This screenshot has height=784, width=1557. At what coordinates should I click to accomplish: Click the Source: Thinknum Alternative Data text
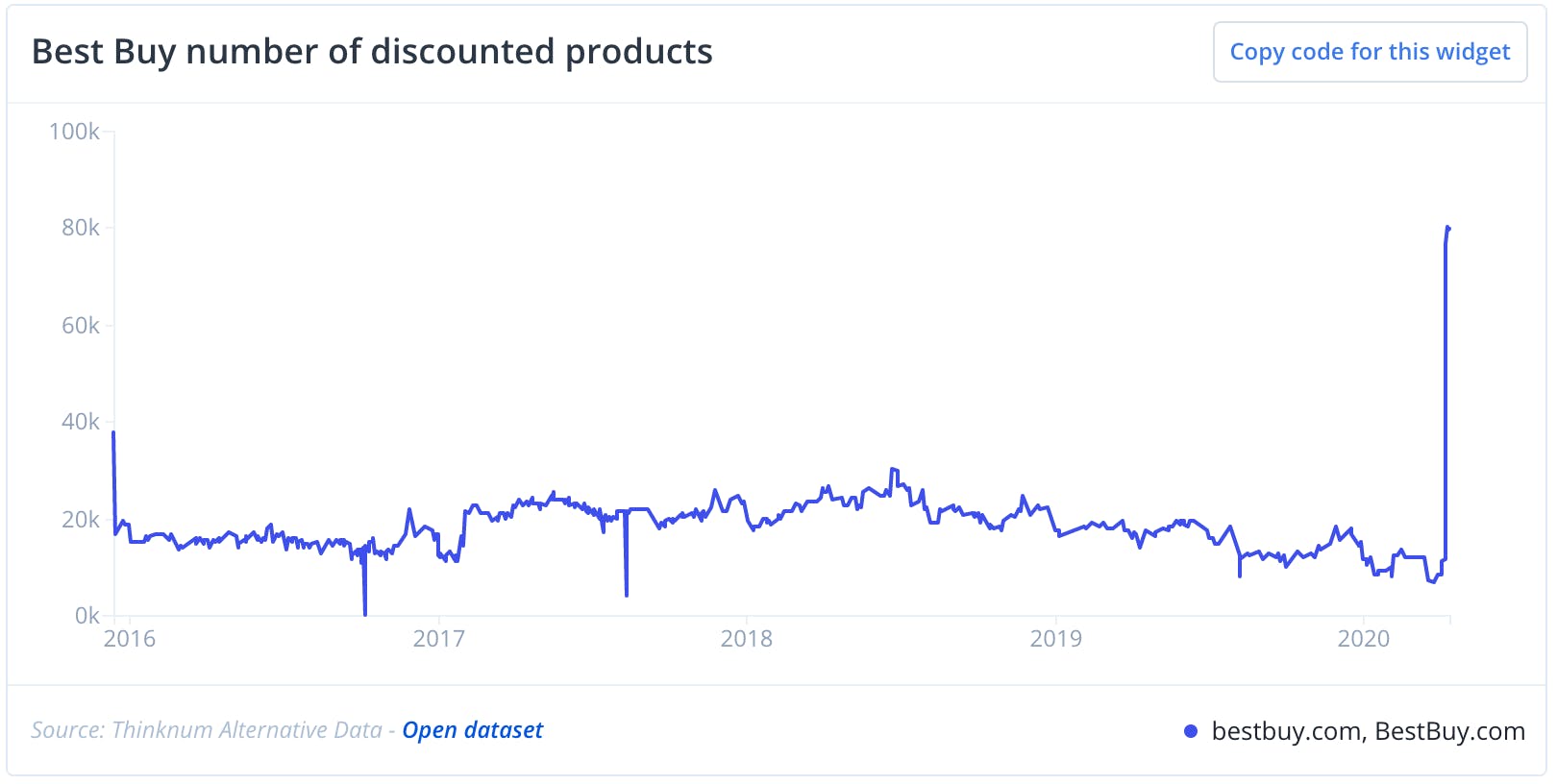coord(206,730)
